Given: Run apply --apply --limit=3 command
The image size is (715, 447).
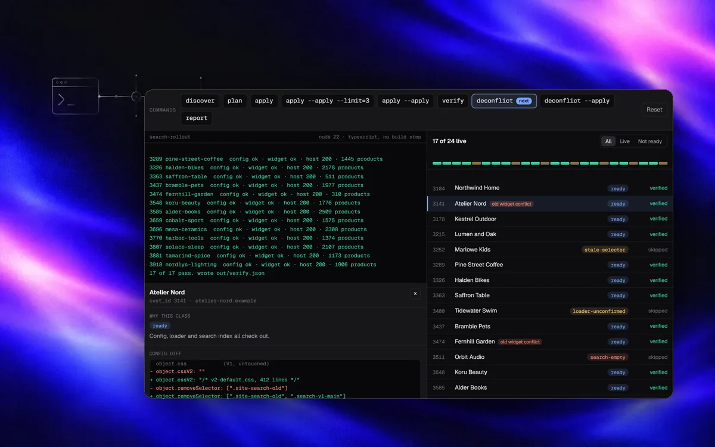Looking at the screenshot, I should [x=328, y=101].
